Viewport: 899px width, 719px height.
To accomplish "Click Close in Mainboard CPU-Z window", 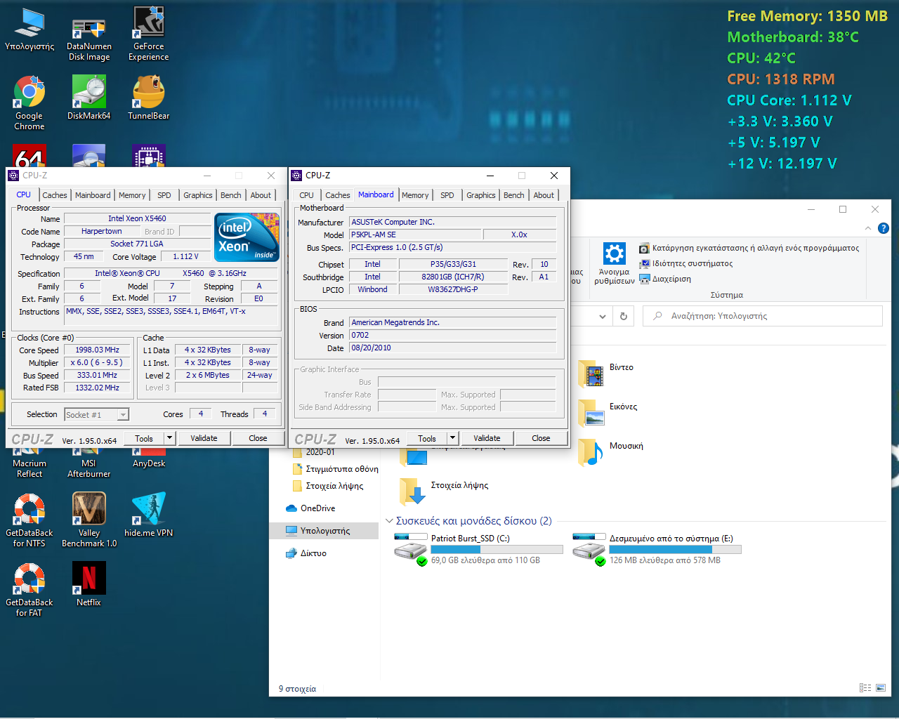I will coord(541,438).
